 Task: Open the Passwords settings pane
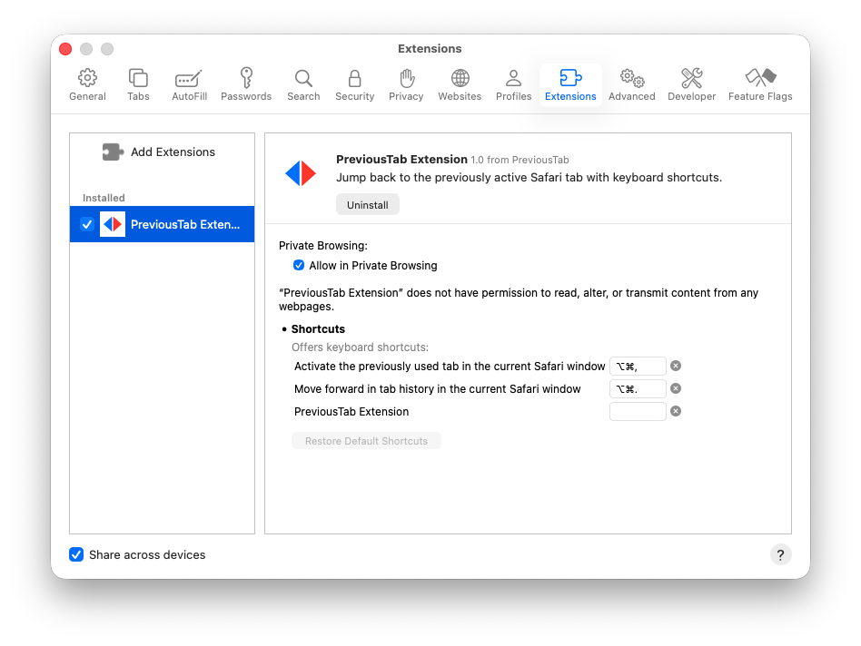(246, 83)
